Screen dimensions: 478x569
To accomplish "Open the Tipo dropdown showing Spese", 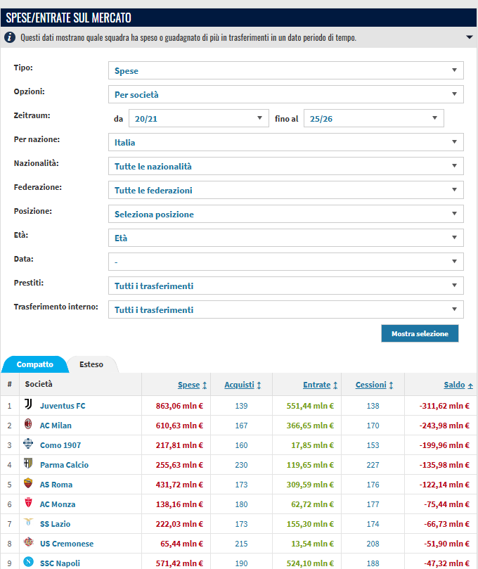I will tap(285, 70).
